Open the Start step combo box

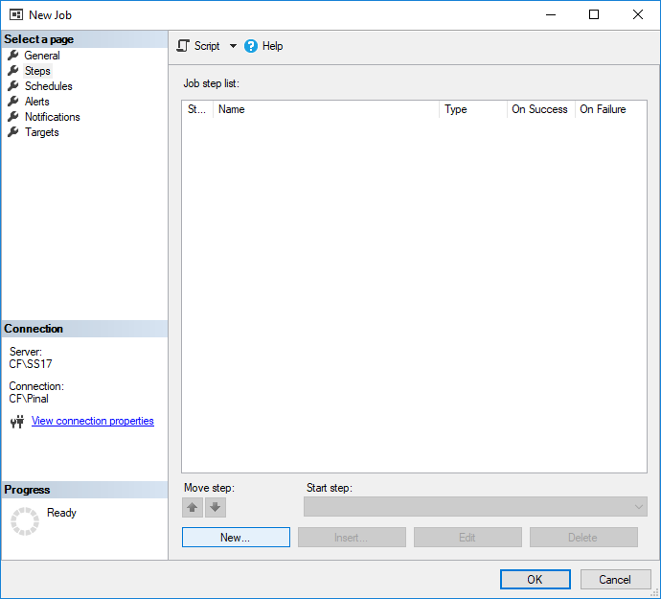point(475,507)
